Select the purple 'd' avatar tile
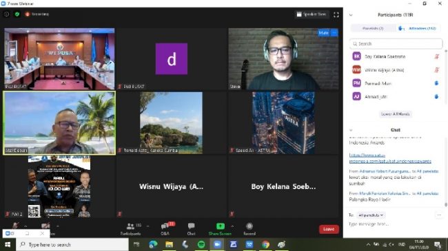The width and height of the screenshot is (448, 251). pyautogui.click(x=172, y=58)
